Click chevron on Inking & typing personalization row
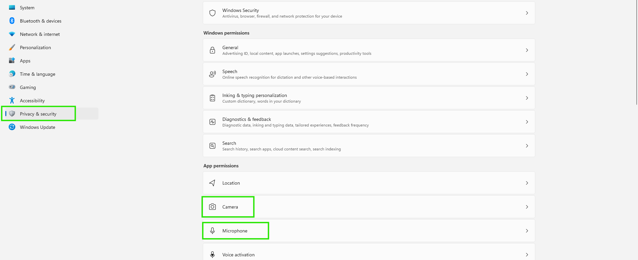Image resolution: width=638 pixels, height=260 pixels. coord(527,98)
